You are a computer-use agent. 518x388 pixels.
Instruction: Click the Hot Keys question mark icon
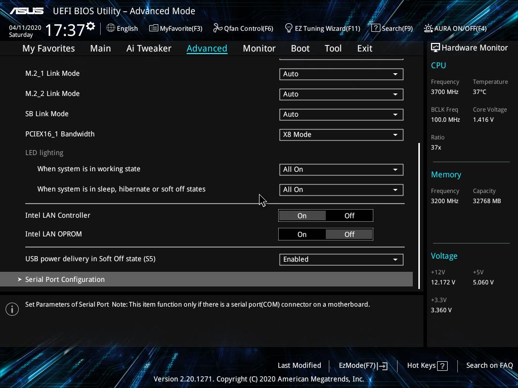(x=442, y=366)
